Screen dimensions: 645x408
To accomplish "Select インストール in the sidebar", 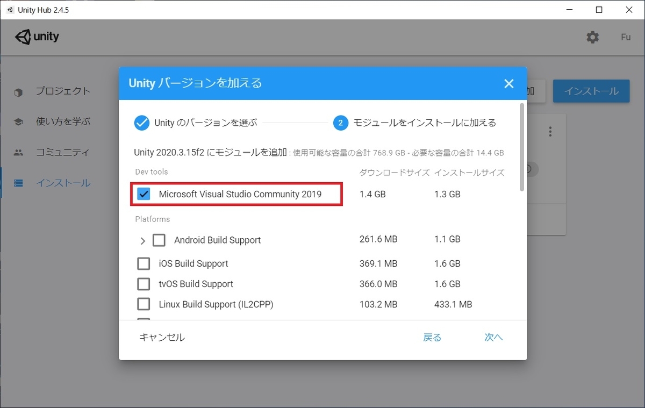I will [x=63, y=183].
